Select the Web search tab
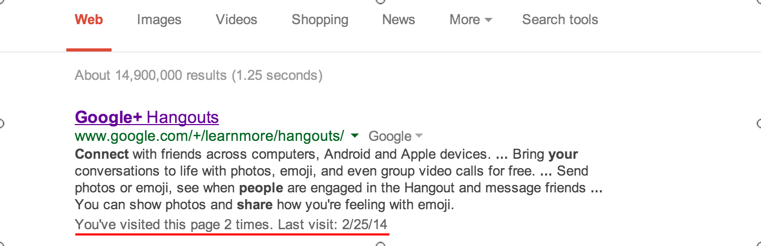Screen dimensions: 761x246 pos(88,20)
